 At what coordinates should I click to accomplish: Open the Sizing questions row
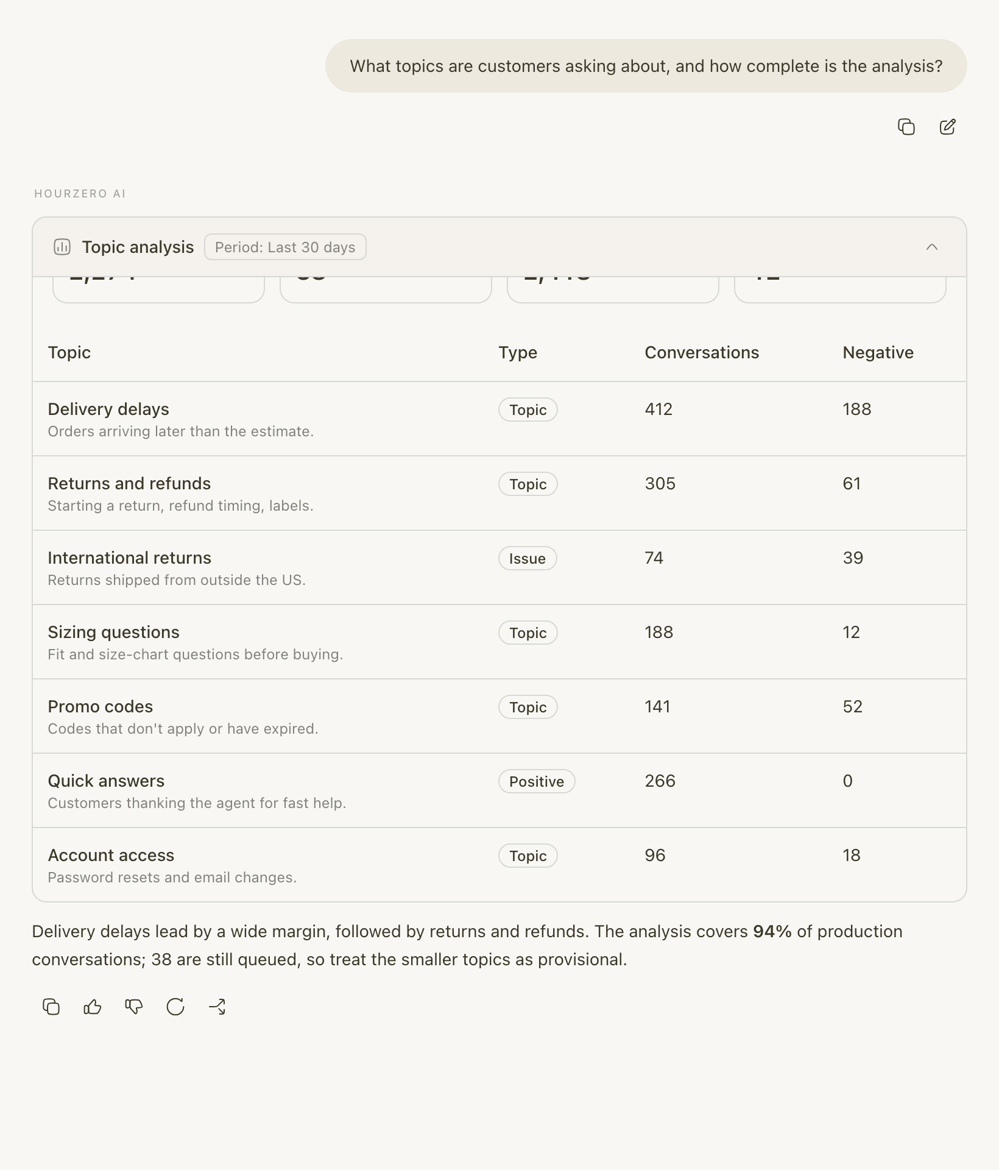coord(499,642)
